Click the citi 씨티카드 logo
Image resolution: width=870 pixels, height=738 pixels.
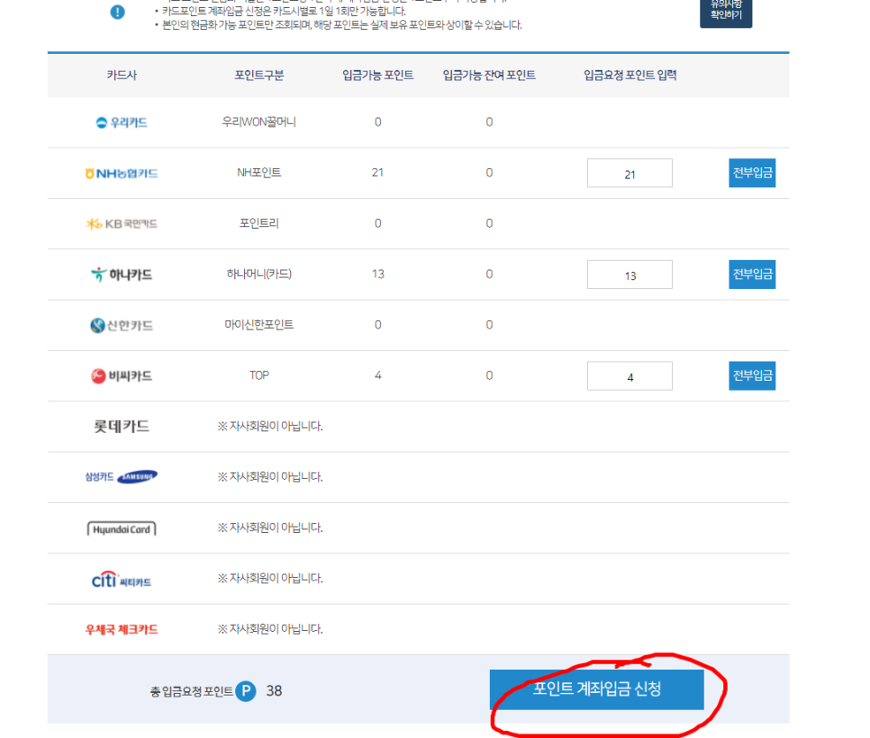tap(122, 580)
